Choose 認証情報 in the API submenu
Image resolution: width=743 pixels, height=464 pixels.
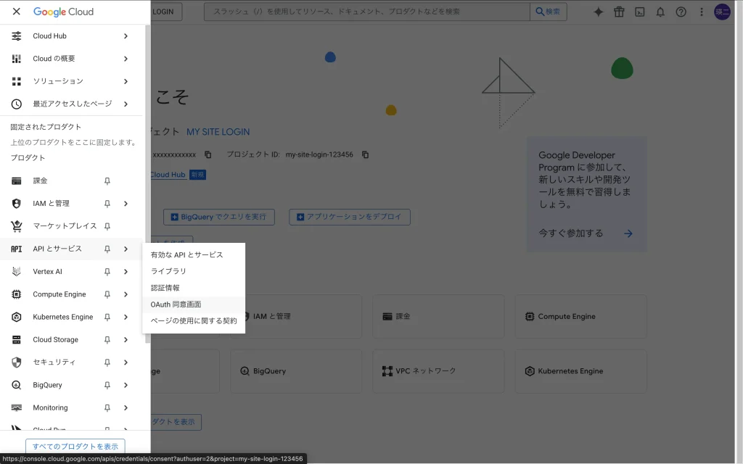pyautogui.click(x=165, y=288)
